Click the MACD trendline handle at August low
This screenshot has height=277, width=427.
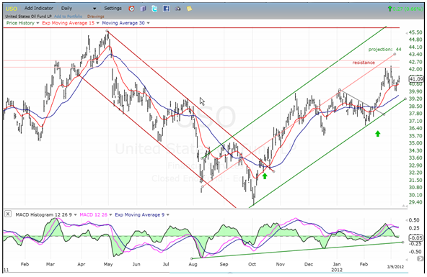pos(192,258)
